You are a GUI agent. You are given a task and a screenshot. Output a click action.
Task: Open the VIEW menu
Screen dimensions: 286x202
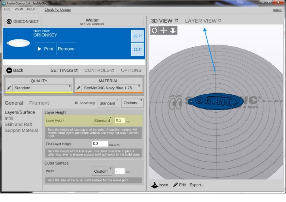(19, 9)
